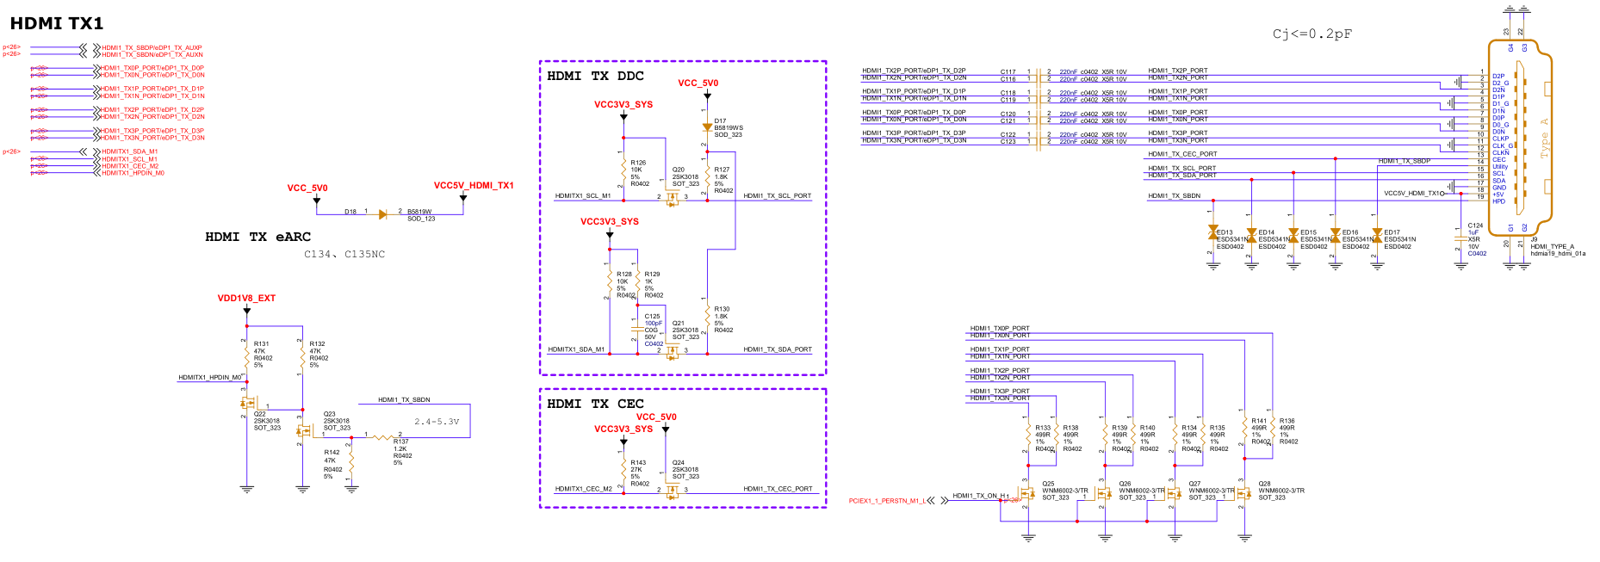Select the Q25 MOSFET symbol
This screenshot has height=562, width=1600.
tap(1027, 494)
